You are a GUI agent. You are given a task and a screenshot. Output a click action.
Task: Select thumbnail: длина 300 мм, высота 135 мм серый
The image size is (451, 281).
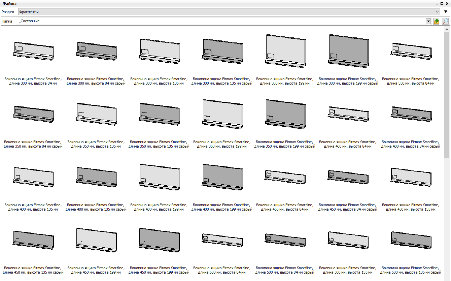coord(222,51)
